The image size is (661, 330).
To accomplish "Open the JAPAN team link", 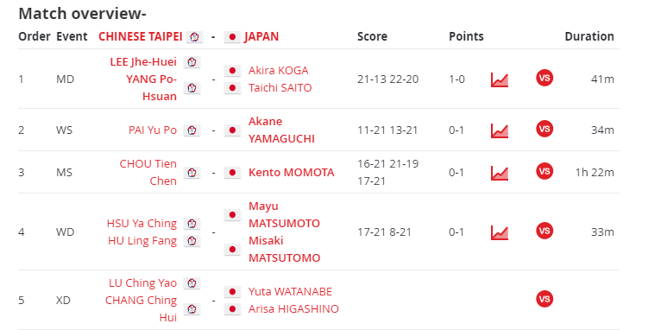I will point(261,36).
